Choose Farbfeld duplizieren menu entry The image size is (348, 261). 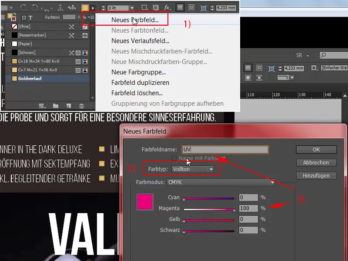tap(140, 83)
